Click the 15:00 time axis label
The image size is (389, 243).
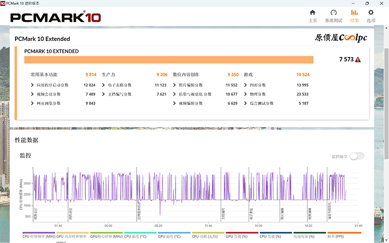coord(258,226)
